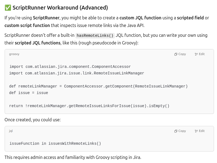Screen dimensions: 217x163
Task: Click the line importing RemoteIssueLinkManager
Action: (x=77, y=73)
